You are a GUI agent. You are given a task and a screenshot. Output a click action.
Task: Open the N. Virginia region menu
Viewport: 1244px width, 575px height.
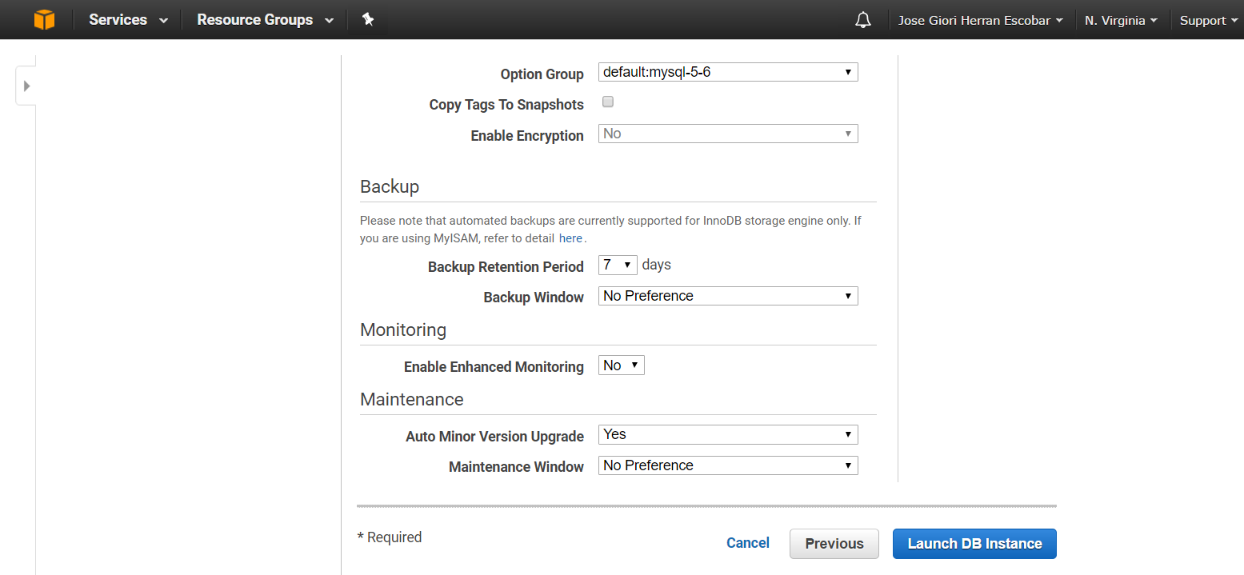(1122, 20)
